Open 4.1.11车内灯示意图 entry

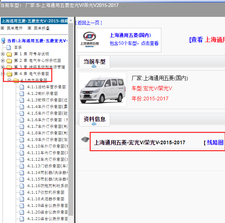pos(47,153)
